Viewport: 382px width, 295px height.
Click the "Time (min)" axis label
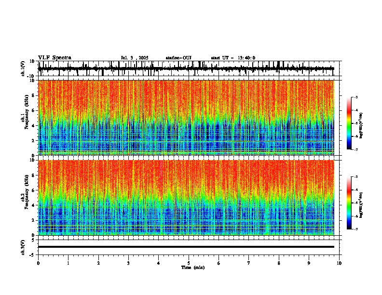pyautogui.click(x=193, y=268)
